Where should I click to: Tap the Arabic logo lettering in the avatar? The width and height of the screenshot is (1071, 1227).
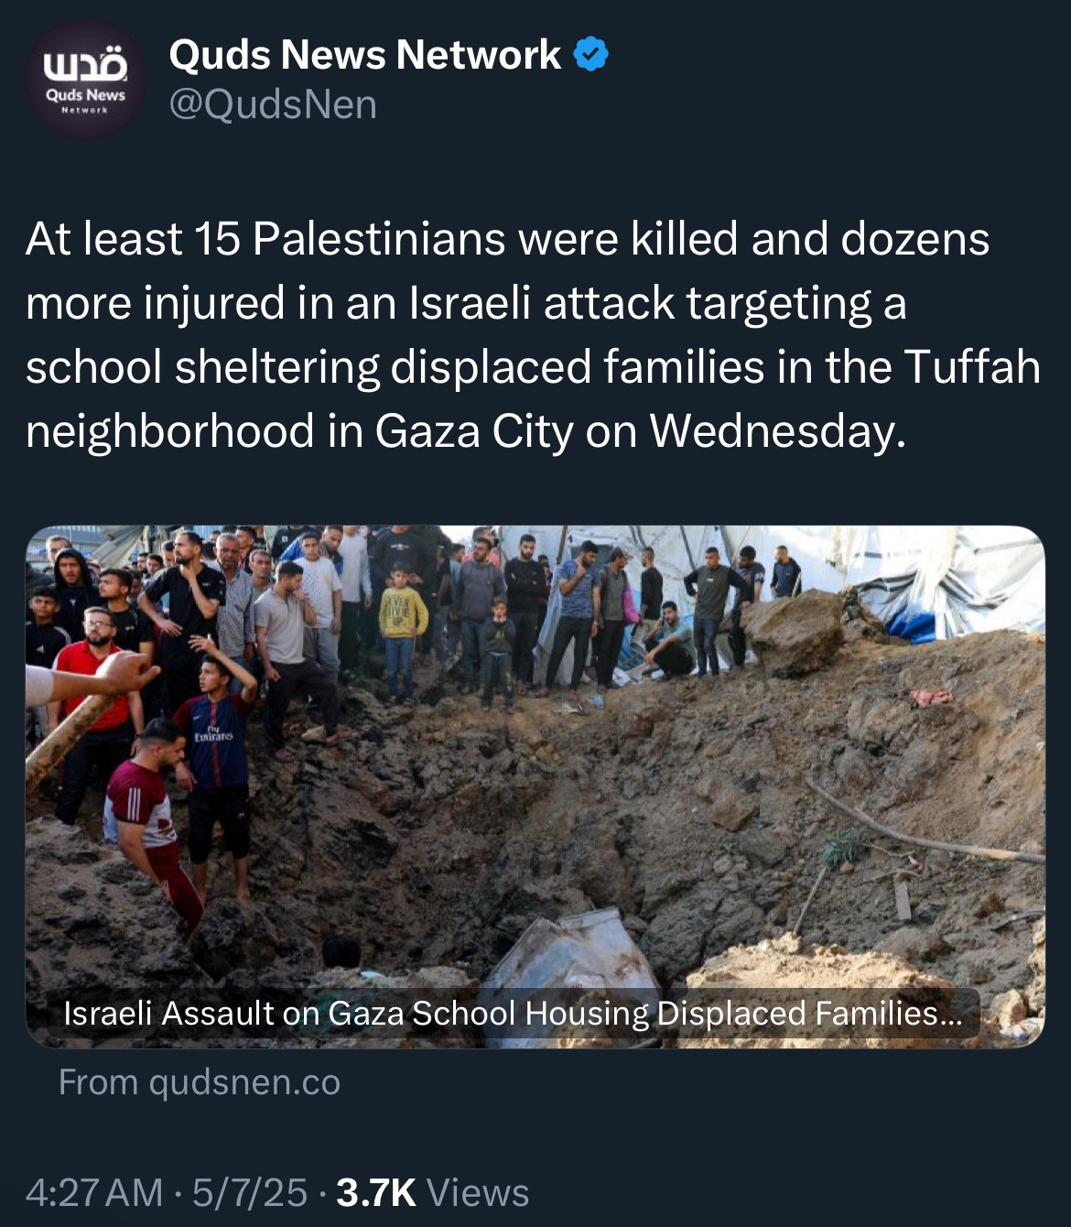pyautogui.click(x=85, y=68)
